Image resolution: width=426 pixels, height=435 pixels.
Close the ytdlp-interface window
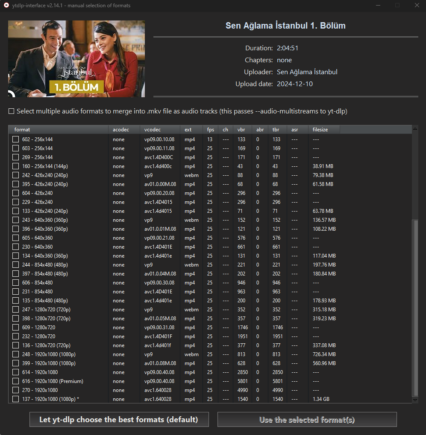417,5
